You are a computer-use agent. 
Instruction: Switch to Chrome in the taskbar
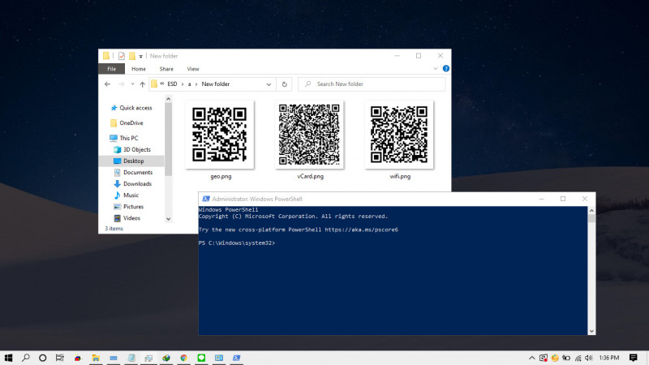(x=184, y=358)
